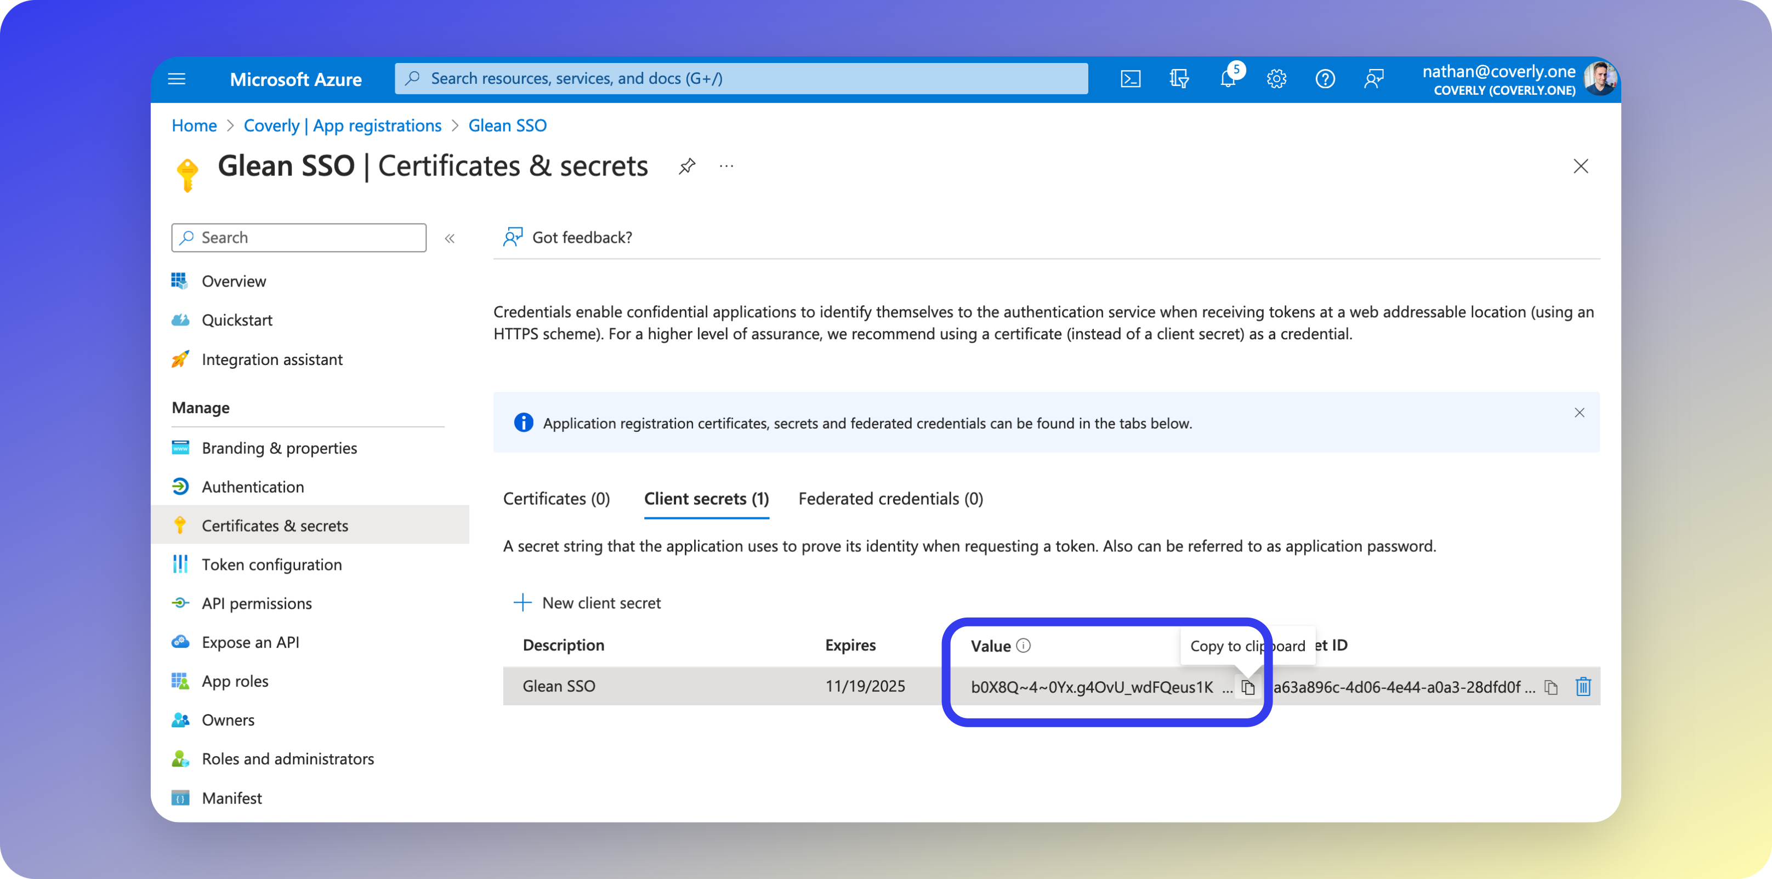
Task: Open the notifications bell
Action: click(x=1228, y=79)
